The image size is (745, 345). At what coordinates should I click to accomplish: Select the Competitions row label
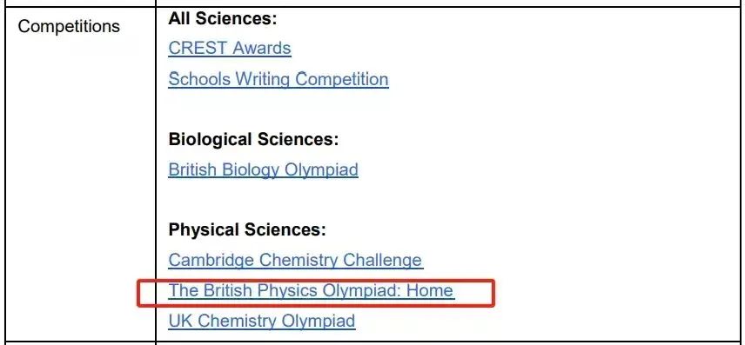point(69,27)
